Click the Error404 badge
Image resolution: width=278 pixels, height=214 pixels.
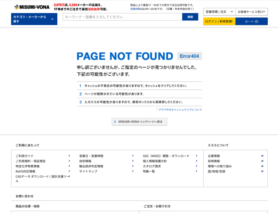coord(189,56)
